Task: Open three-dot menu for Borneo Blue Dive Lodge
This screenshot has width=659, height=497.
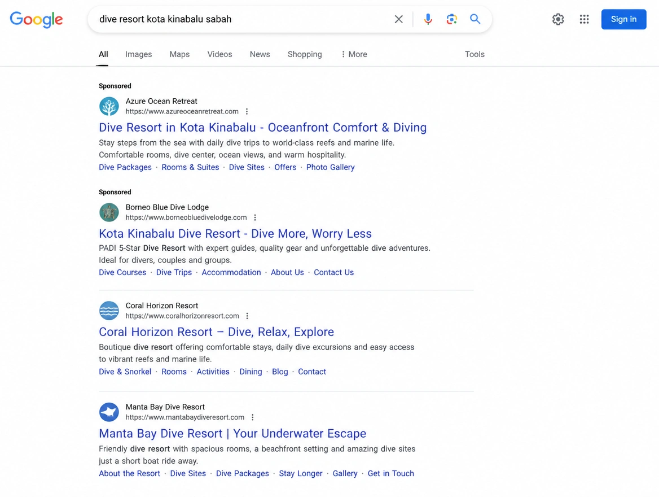Action: (x=254, y=217)
